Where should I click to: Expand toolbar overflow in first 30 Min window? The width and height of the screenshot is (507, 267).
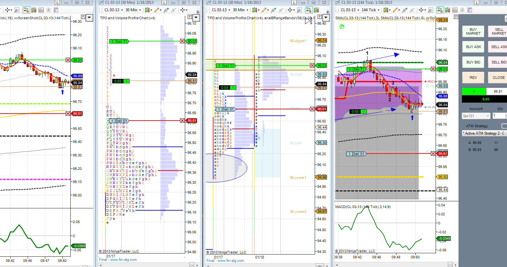(198, 12)
